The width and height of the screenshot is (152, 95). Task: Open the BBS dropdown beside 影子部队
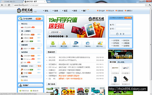pos(39,41)
